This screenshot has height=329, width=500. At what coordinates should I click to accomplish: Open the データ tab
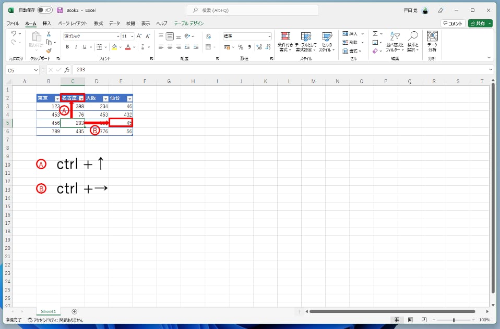114,23
